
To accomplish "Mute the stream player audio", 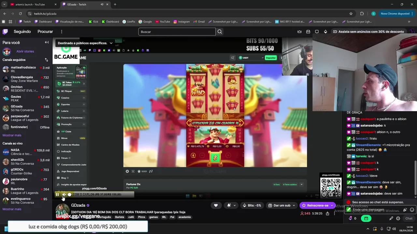I will (x=64, y=195).
